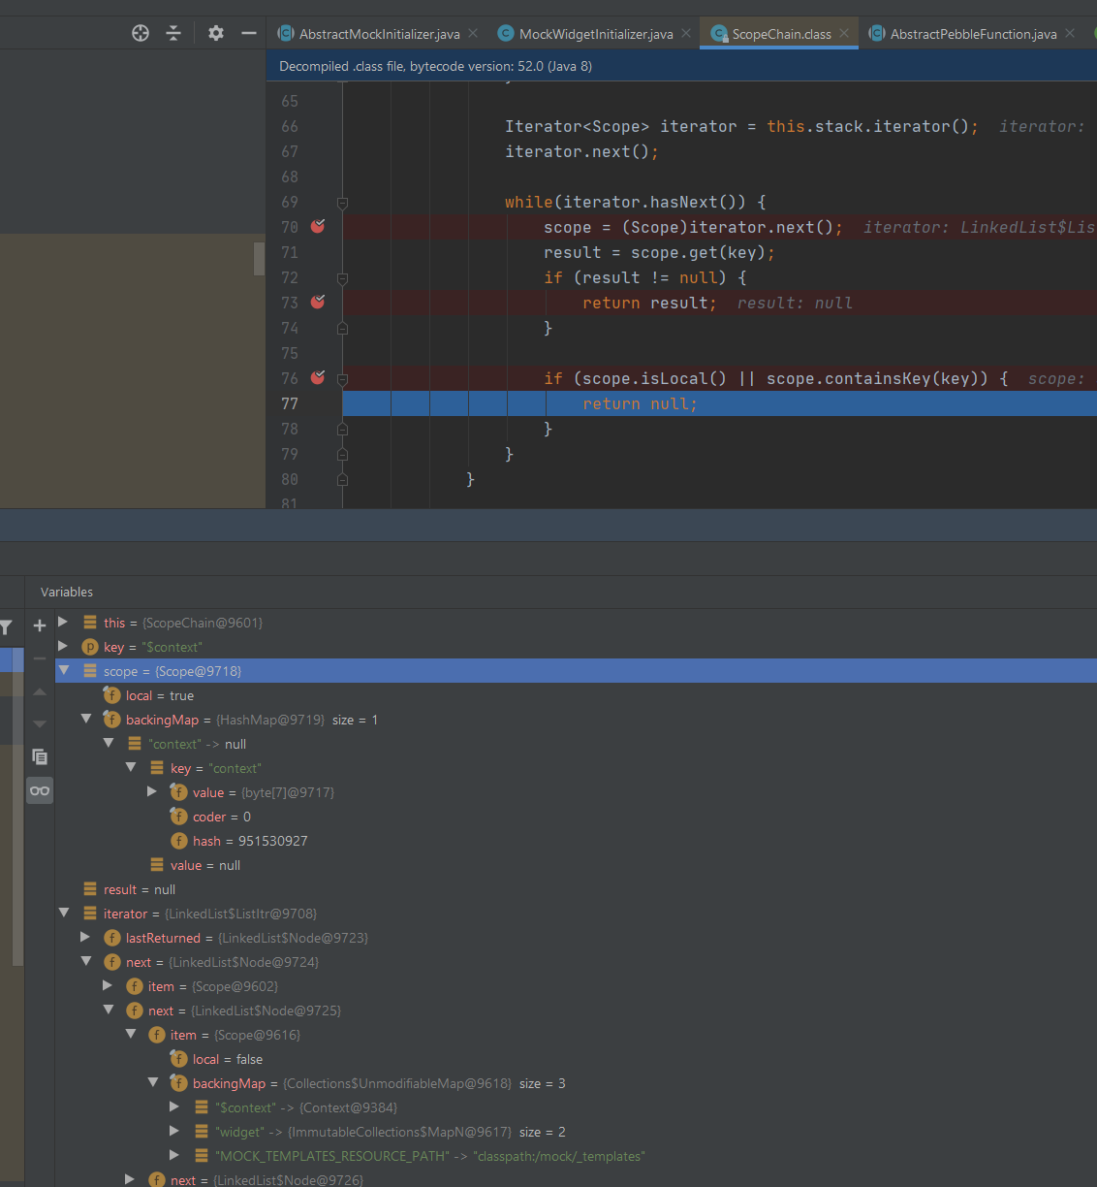The height and width of the screenshot is (1187, 1097).
Task: Collapse next LinkedList$Node@9725 node
Action: 109,1010
